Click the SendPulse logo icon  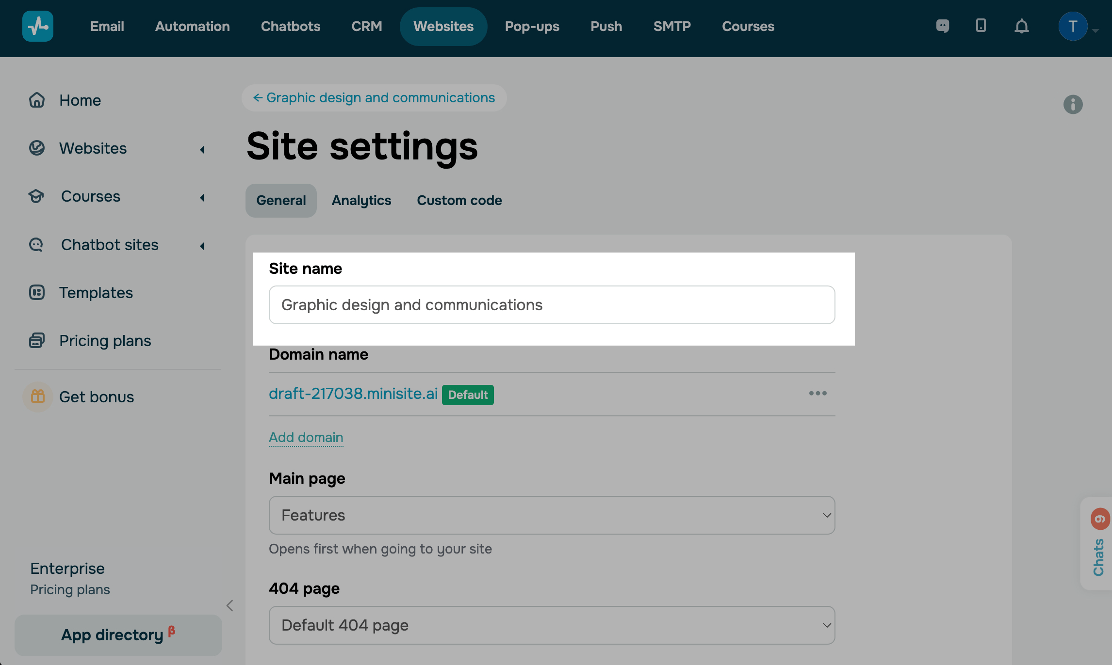[x=37, y=26]
